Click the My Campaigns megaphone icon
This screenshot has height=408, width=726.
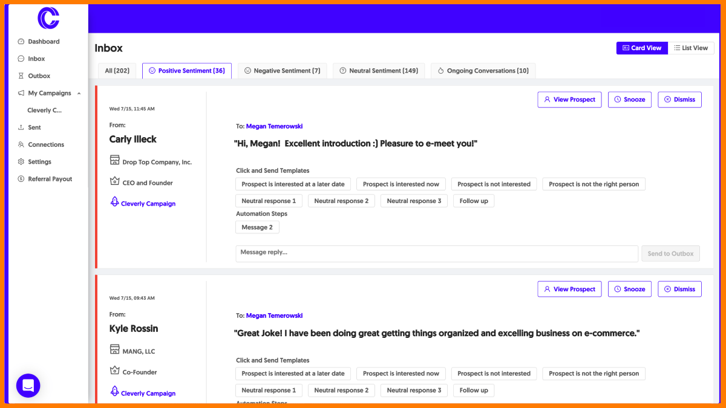click(x=21, y=93)
